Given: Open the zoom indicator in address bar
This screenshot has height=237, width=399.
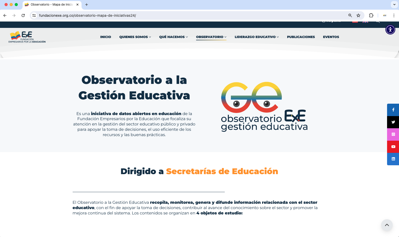Looking at the screenshot, I should tap(350, 15).
